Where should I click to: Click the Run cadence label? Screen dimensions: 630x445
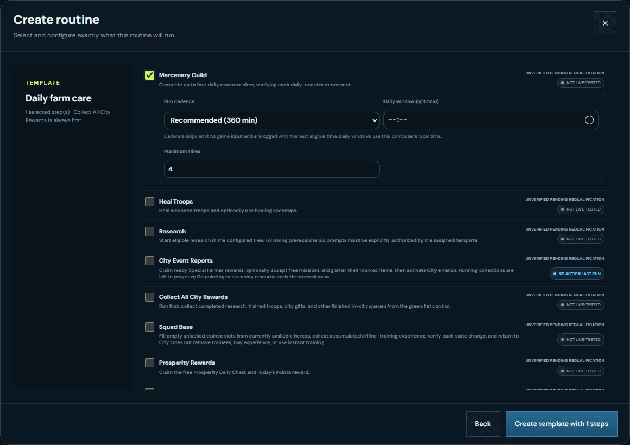[179, 101]
